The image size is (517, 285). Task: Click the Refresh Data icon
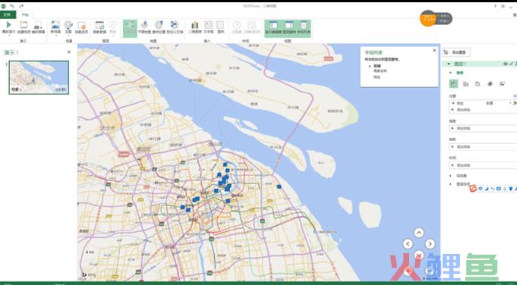(x=99, y=25)
